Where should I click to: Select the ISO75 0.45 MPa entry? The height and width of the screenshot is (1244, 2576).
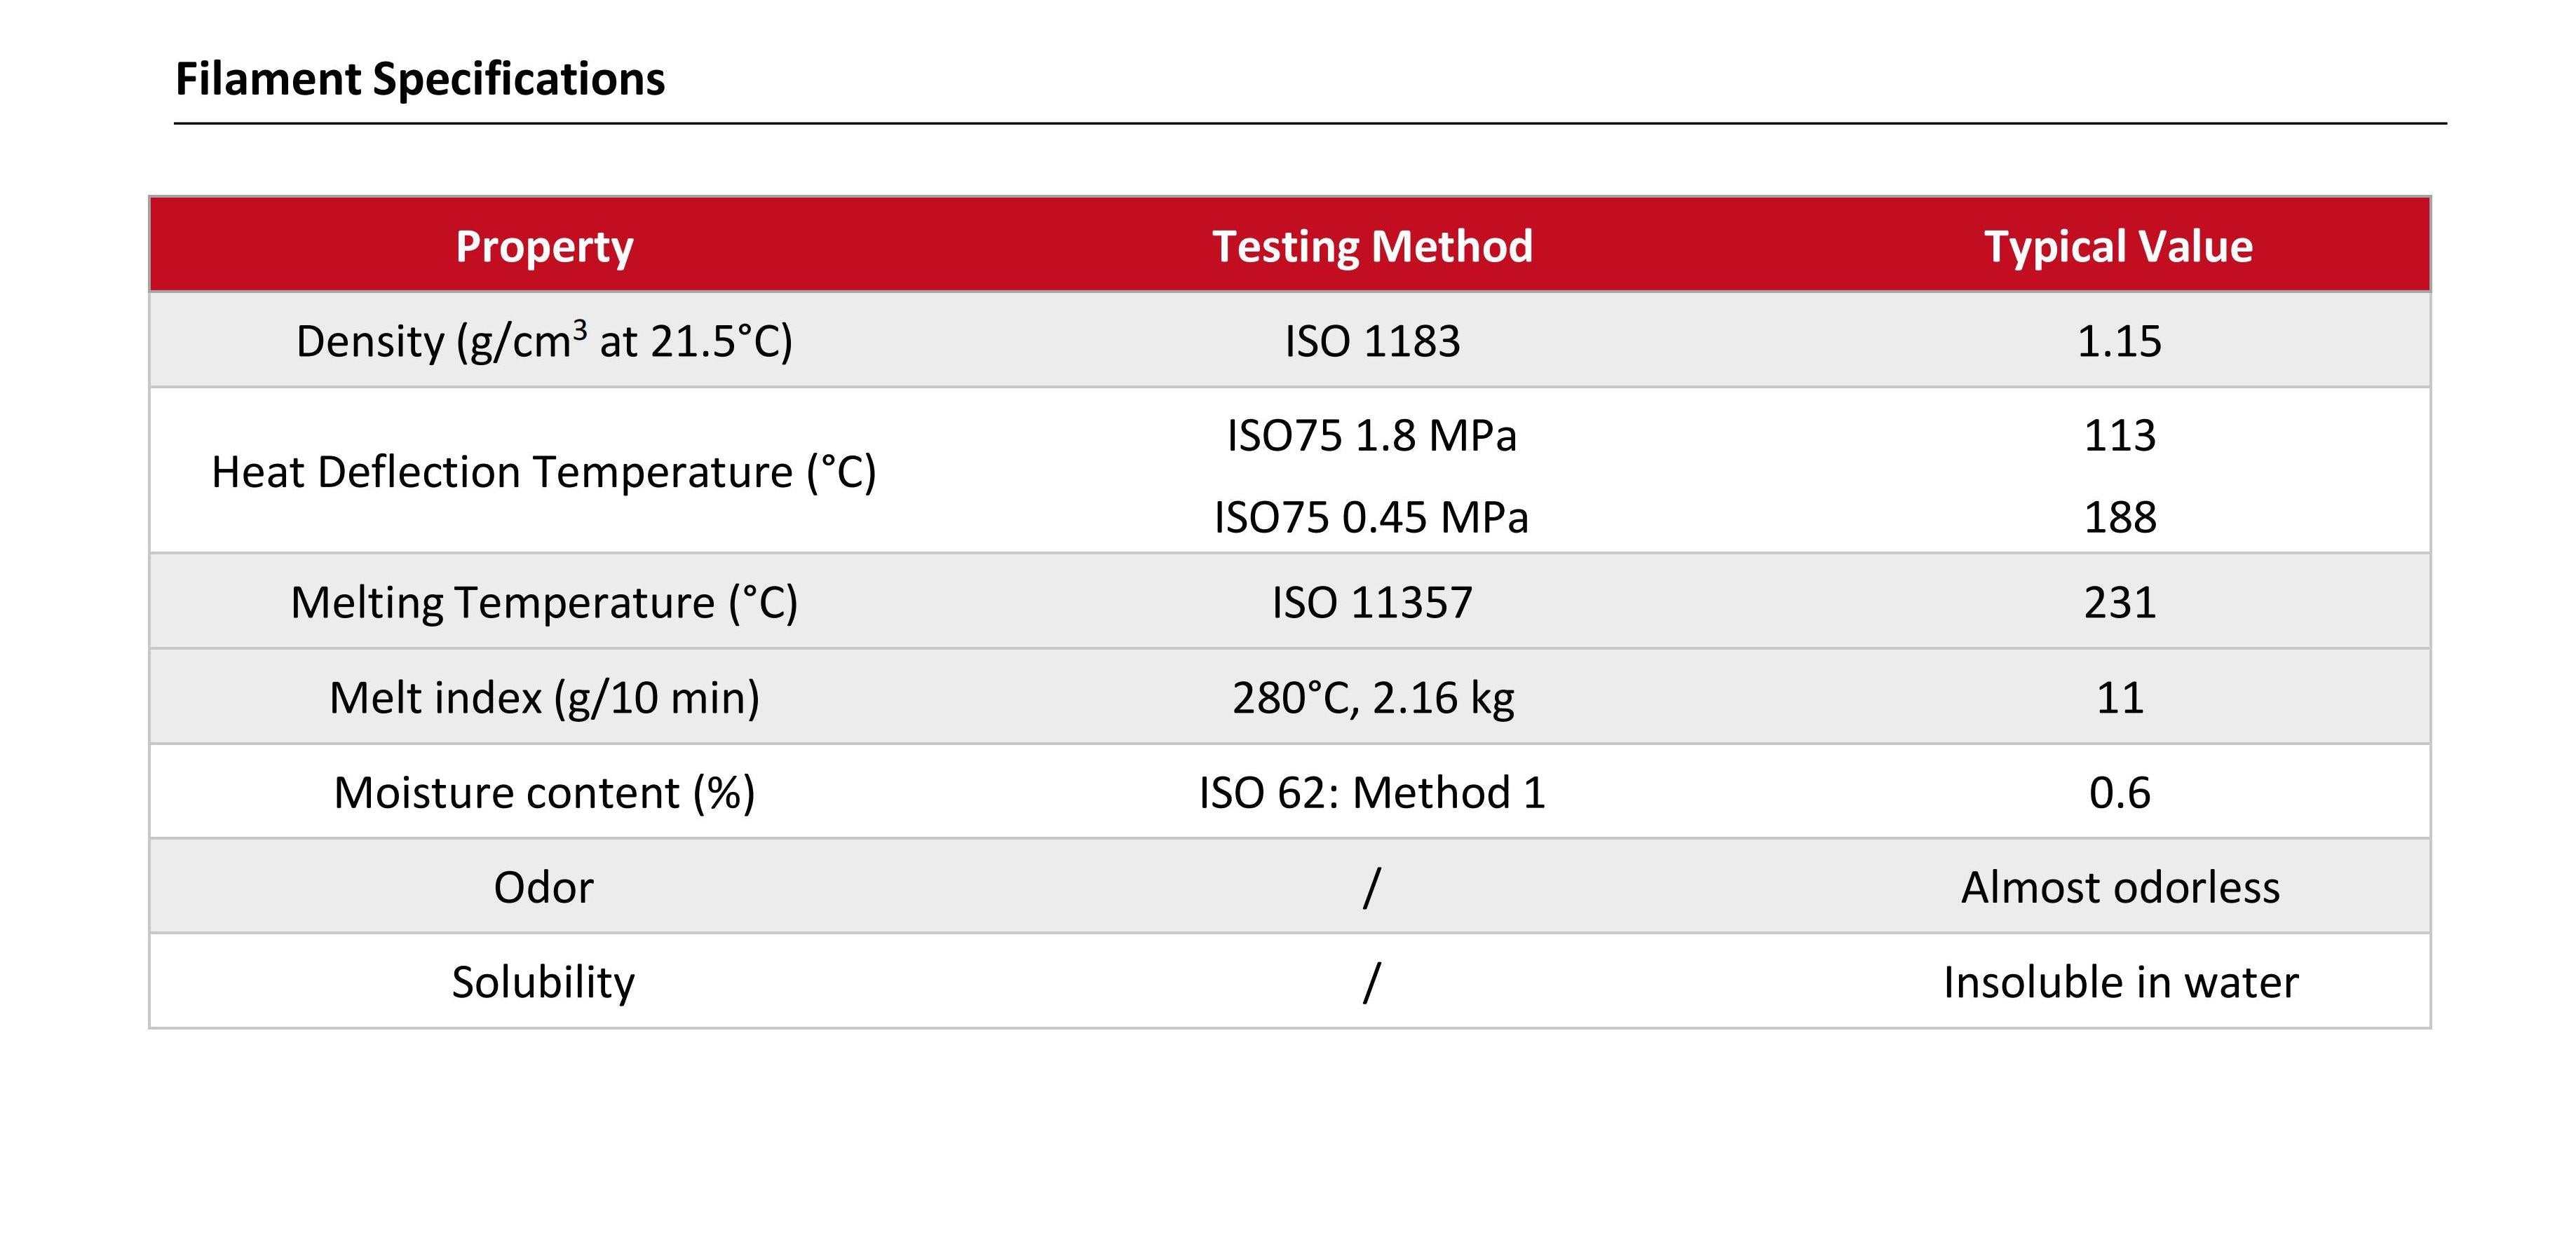click(1372, 518)
